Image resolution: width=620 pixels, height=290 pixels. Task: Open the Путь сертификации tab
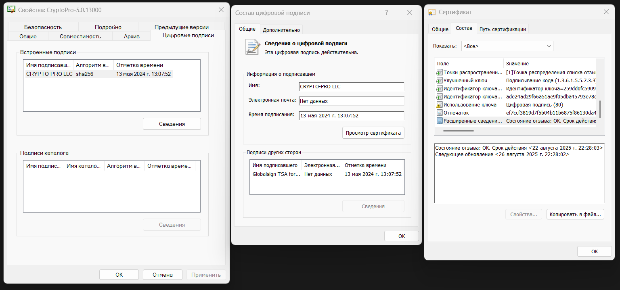(503, 29)
